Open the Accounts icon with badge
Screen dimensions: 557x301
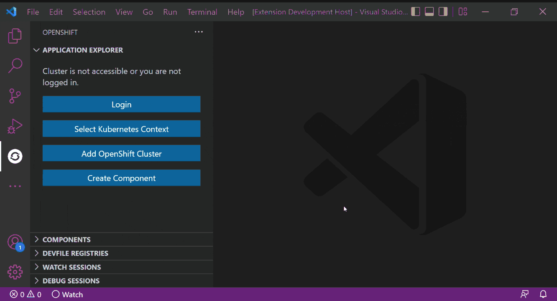[x=15, y=242]
